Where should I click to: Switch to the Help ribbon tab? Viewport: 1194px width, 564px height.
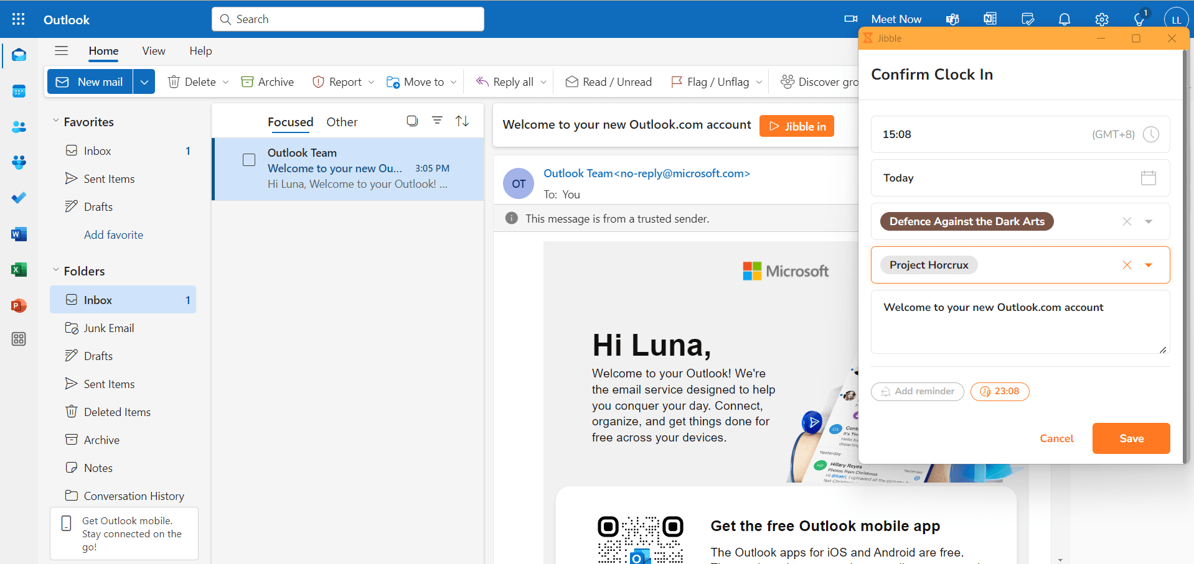pos(200,51)
